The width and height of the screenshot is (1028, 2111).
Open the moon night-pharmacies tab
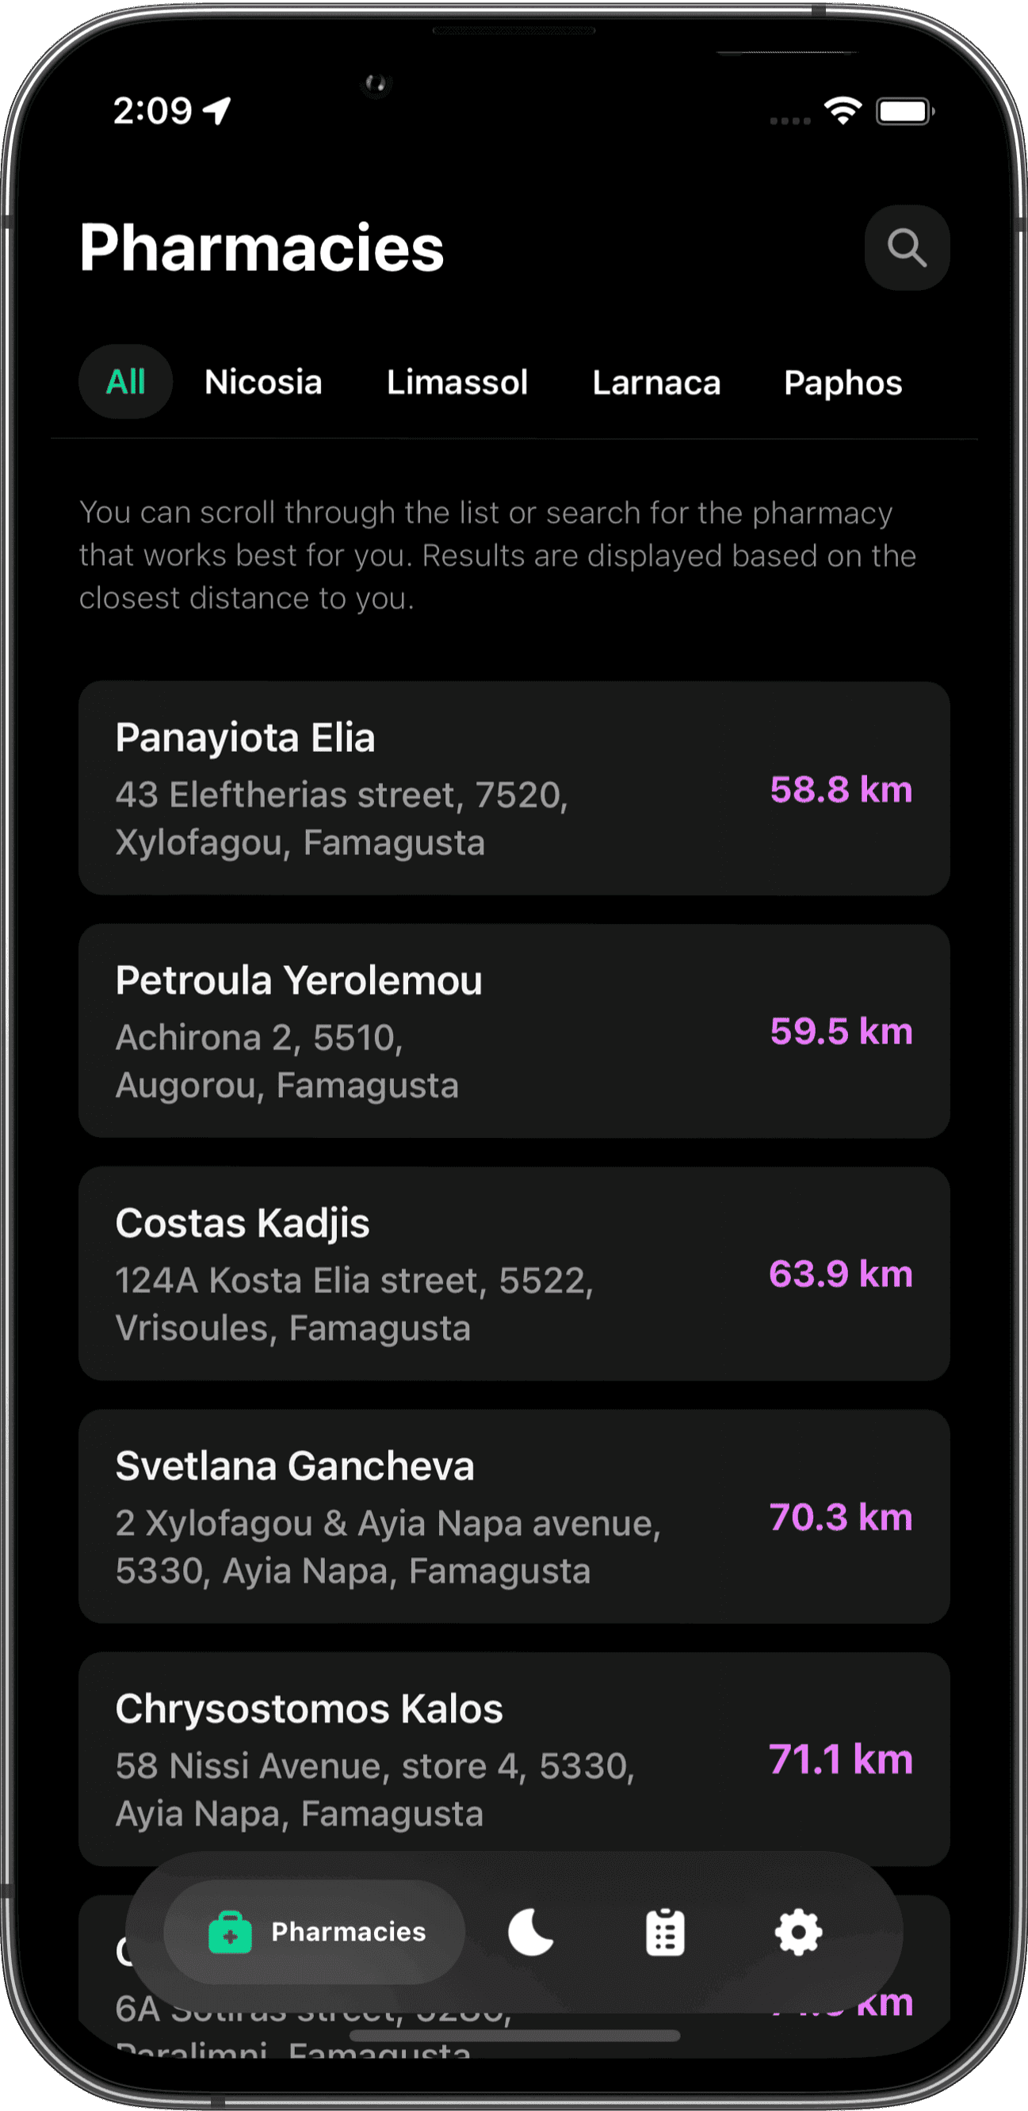530,1932
